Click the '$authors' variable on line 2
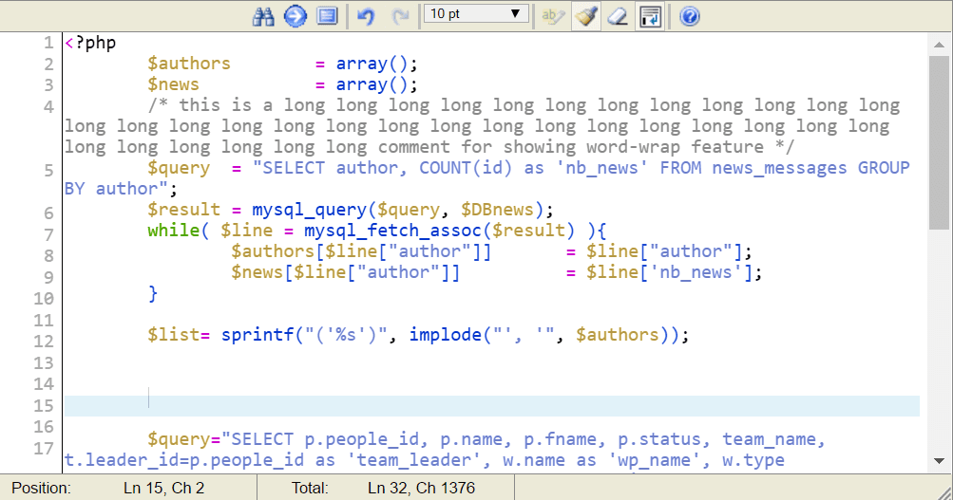This screenshot has height=500, width=953. [189, 64]
